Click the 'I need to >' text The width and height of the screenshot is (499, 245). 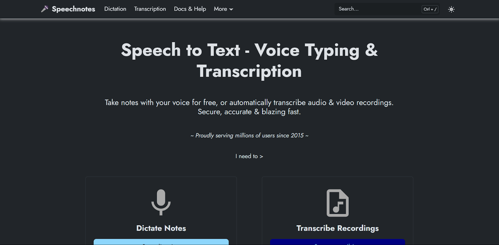pyautogui.click(x=249, y=156)
